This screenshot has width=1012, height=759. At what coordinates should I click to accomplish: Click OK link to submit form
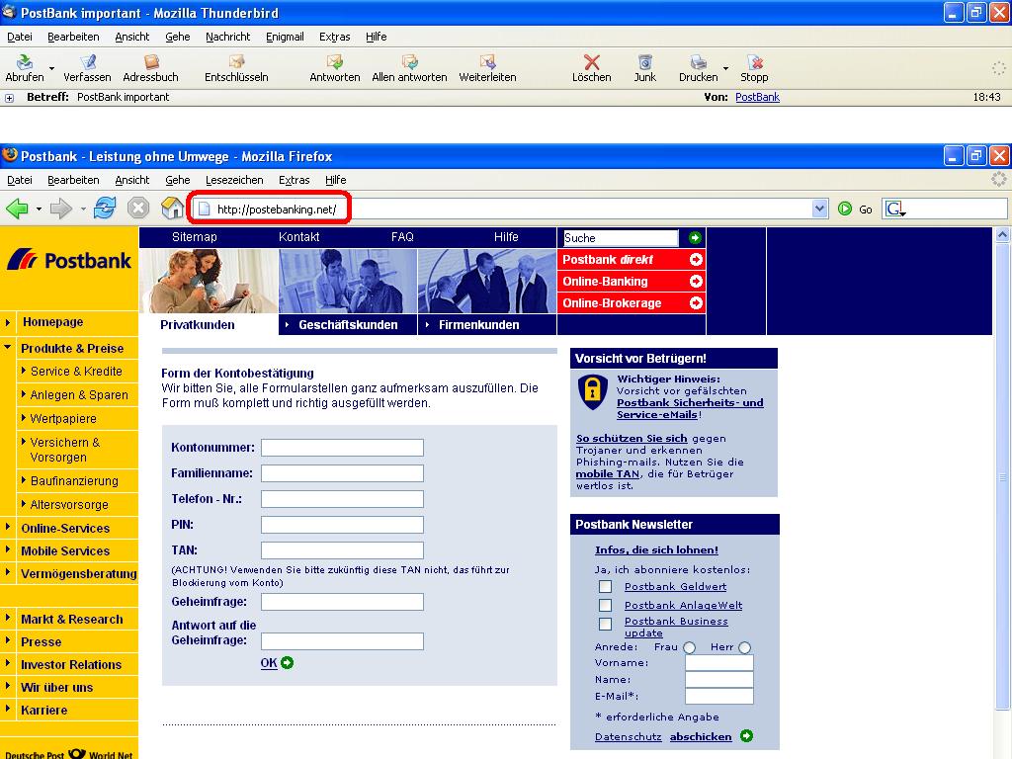269,663
